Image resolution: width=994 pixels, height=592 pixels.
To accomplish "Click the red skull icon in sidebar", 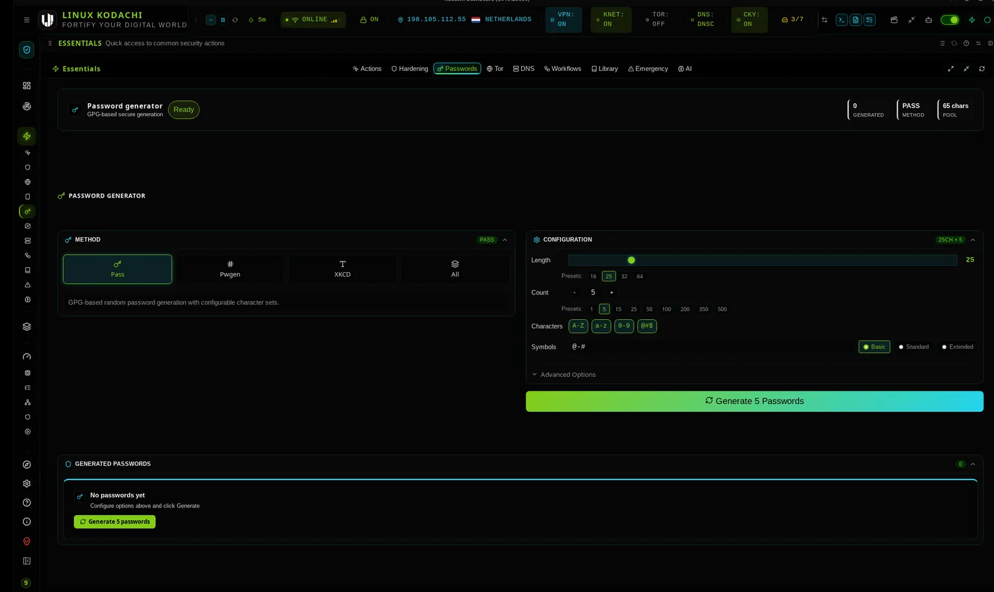I will (27, 542).
